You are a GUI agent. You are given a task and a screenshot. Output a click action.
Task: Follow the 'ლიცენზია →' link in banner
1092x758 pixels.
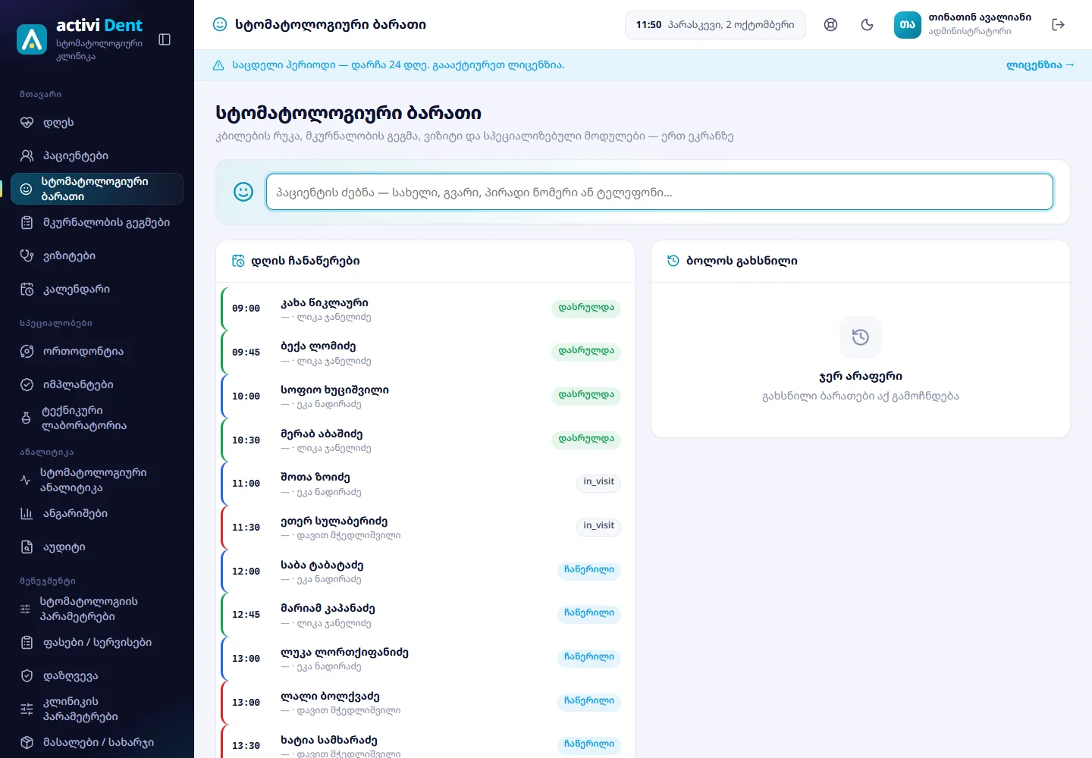point(1040,65)
